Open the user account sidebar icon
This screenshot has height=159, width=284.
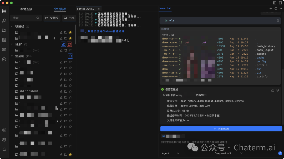coord(4,130)
